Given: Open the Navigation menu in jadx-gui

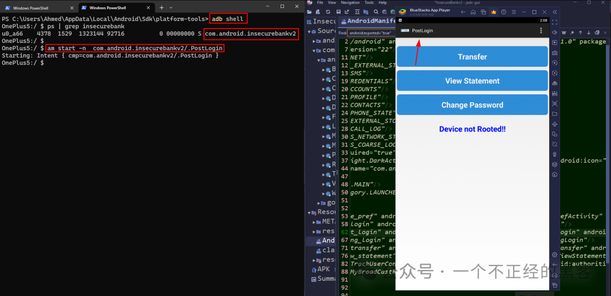Looking at the screenshot, I should [x=350, y=3].
